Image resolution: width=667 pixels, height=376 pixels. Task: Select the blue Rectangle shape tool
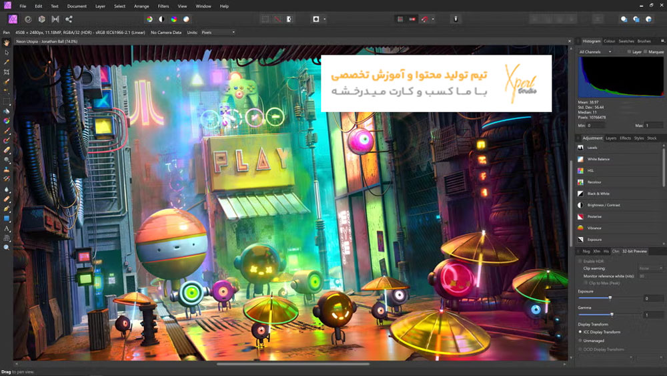pos(7,218)
